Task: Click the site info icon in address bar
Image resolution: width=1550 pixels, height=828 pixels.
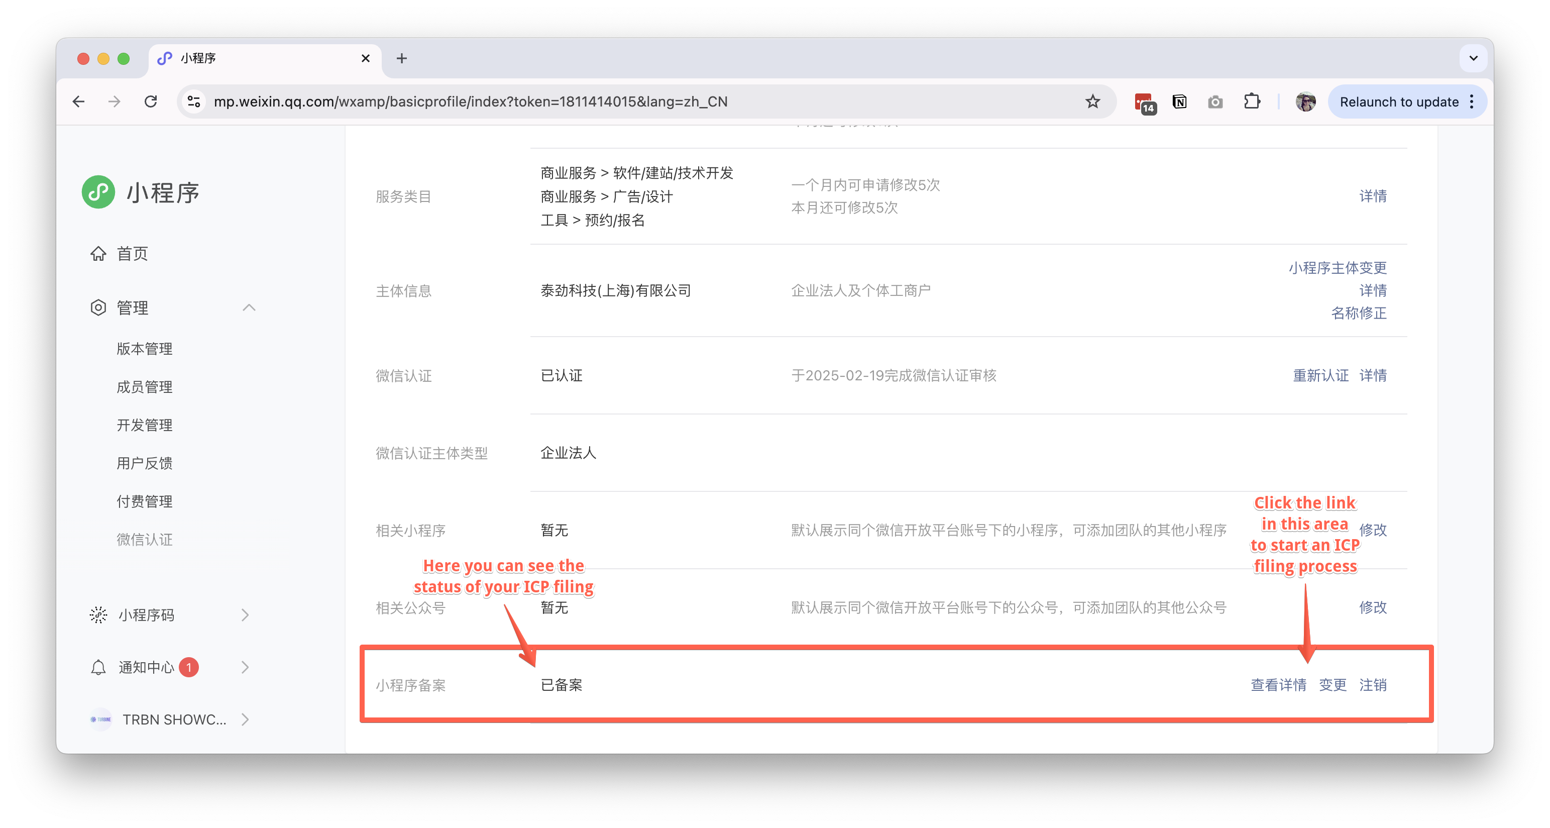Action: coord(194,101)
